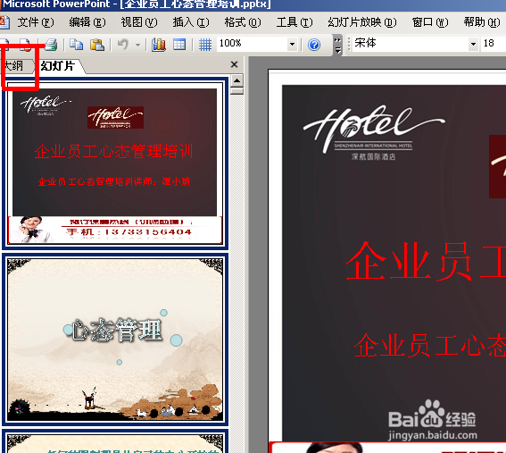
Task: Open the 帮助(H) menu
Action: coord(482,22)
